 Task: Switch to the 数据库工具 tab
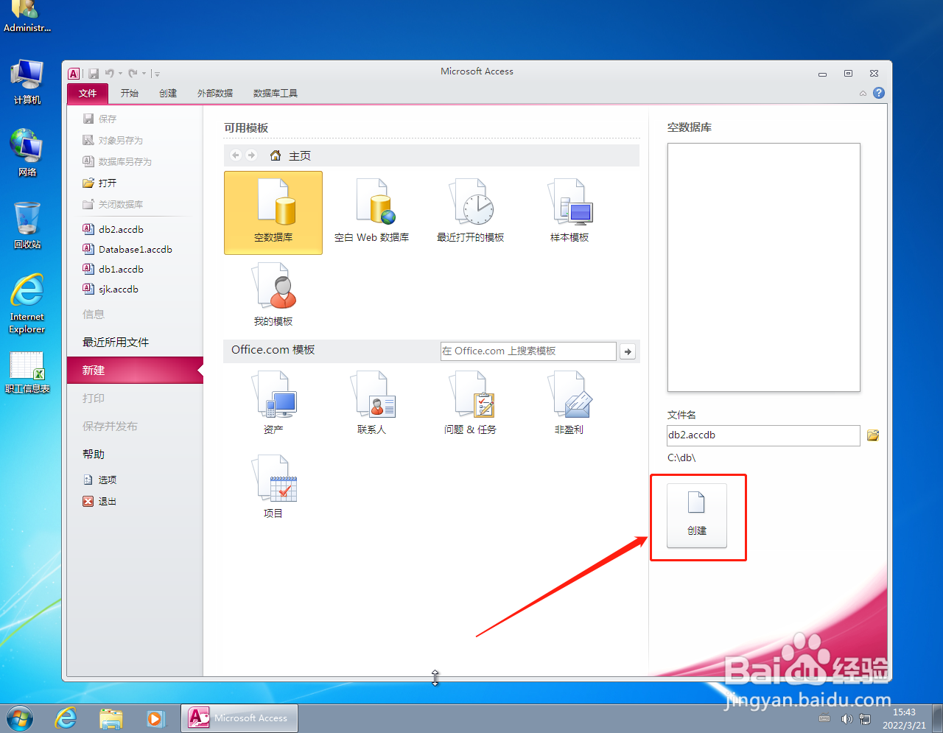(276, 93)
